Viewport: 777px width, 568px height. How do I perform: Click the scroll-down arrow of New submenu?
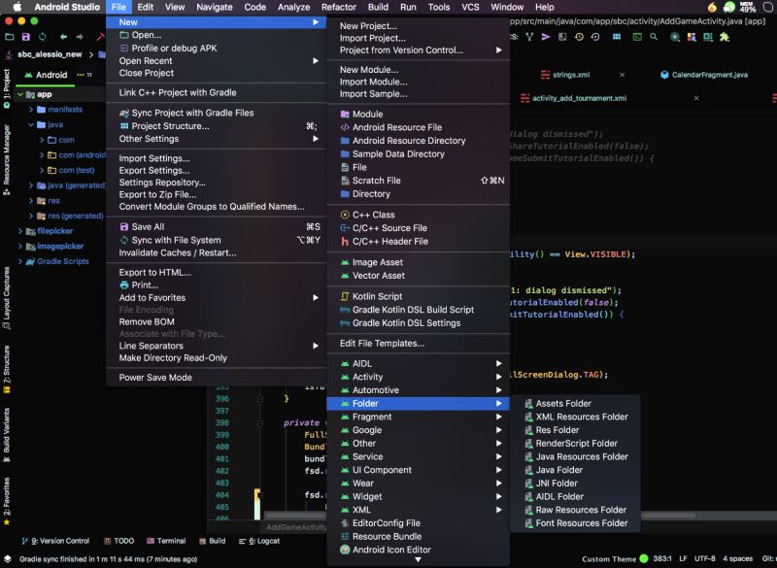point(419,559)
